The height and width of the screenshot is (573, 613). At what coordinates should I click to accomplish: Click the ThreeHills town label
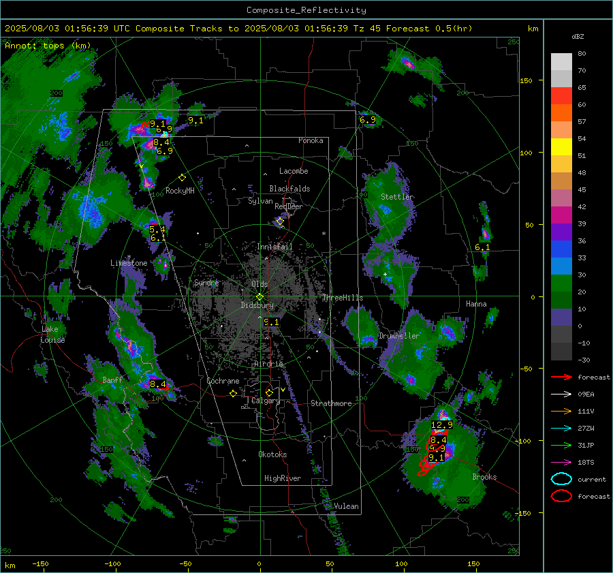[x=343, y=298]
